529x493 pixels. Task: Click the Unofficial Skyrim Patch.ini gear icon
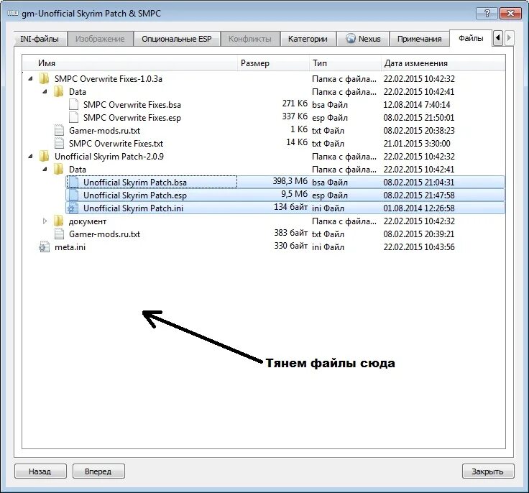pyautogui.click(x=73, y=208)
